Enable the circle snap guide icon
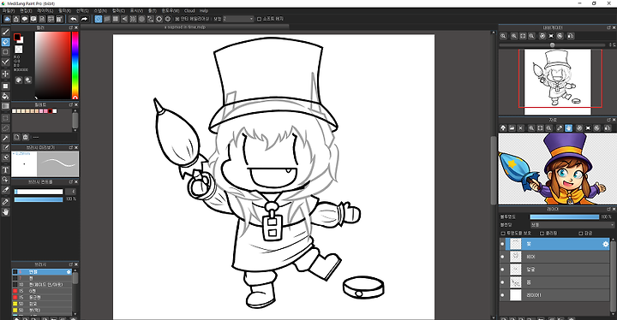This screenshot has height=320, width=617. [141, 19]
